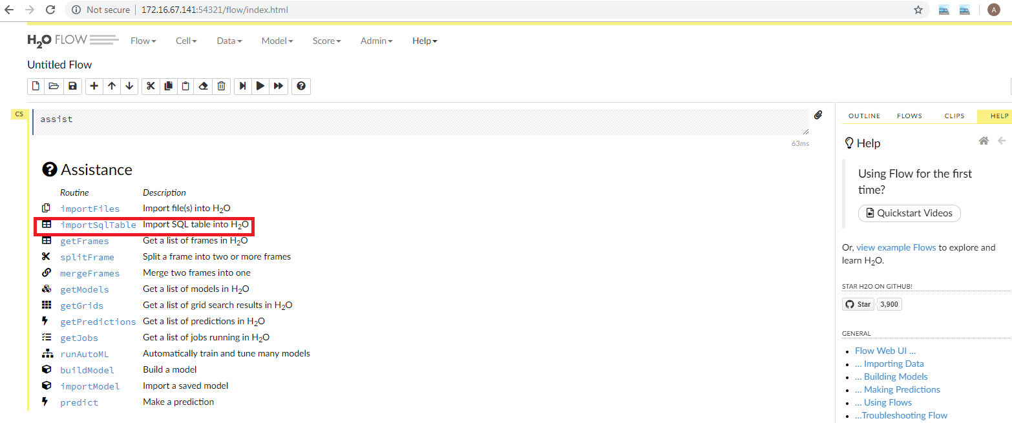Viewport: 1012px width, 423px height.
Task: Click the getJobs tasks list icon
Action: click(46, 337)
